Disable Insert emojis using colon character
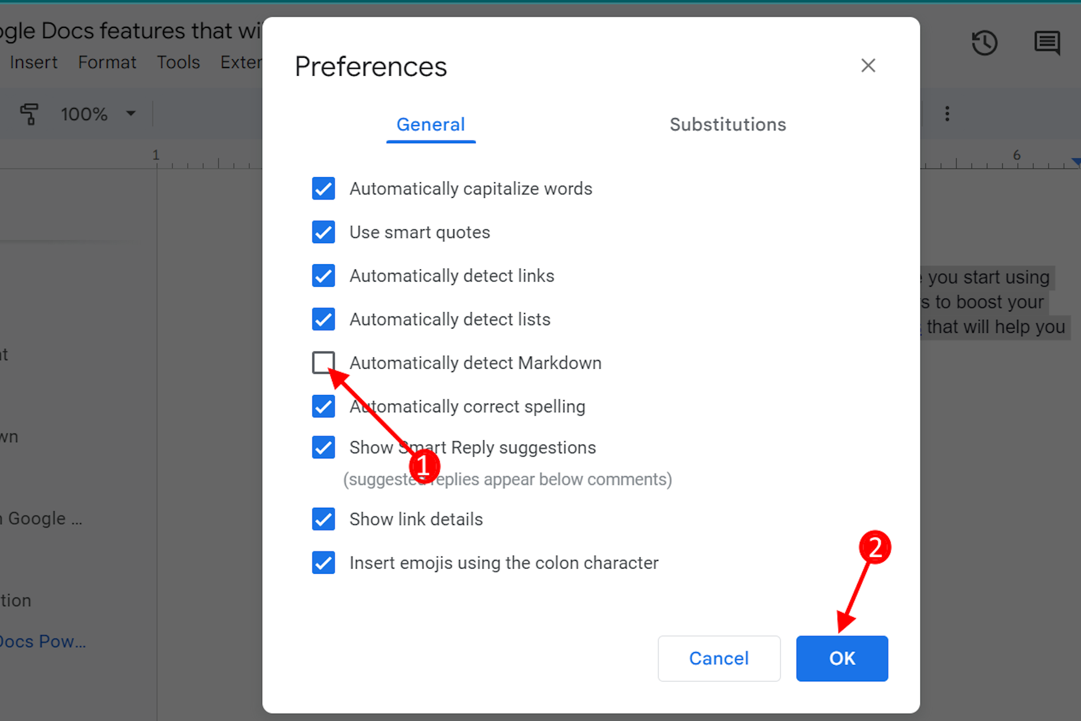 [323, 562]
